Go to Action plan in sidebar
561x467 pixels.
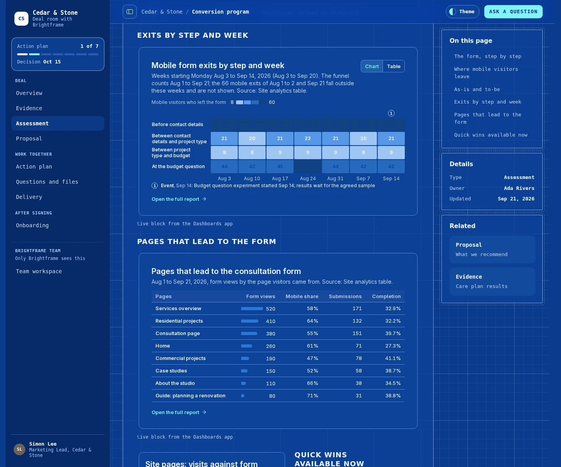point(58,167)
